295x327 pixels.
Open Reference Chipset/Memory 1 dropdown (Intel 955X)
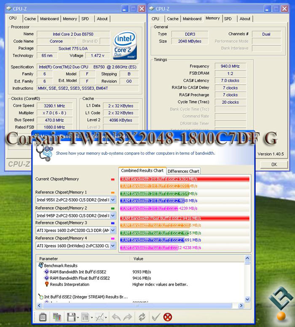(x=113, y=200)
